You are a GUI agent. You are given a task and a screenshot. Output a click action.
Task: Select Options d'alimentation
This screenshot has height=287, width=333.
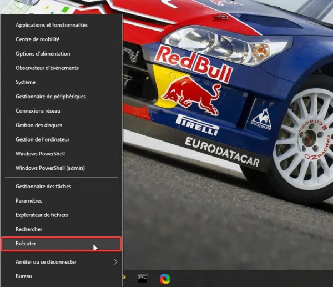tap(62, 53)
